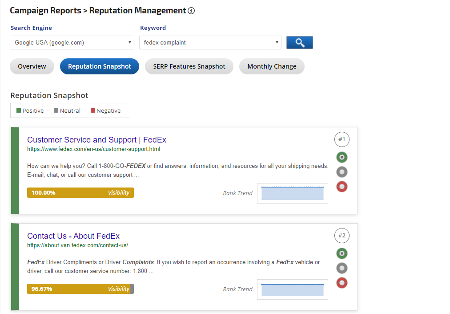
Task: Open the Monthly Change tab
Action: [272, 66]
